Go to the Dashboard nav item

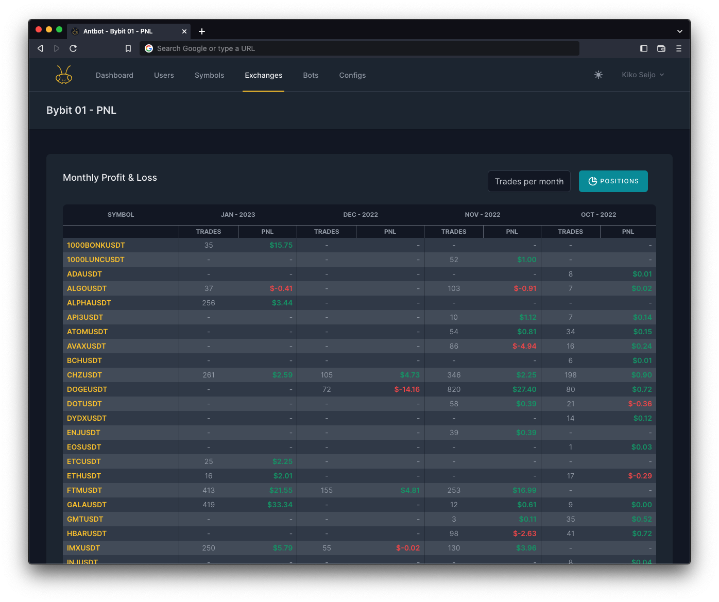point(114,75)
